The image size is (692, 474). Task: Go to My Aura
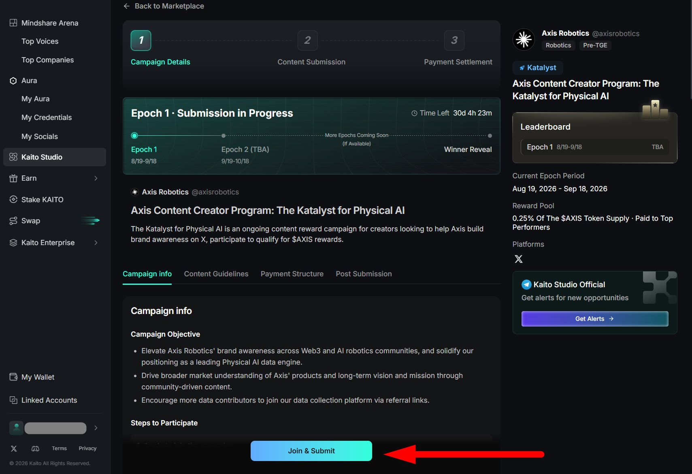(35, 99)
